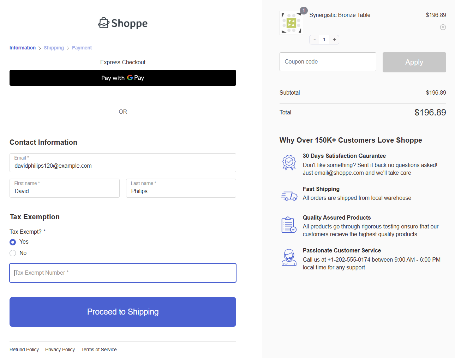Decrease item quantity with minus button
The width and height of the screenshot is (455, 358).
point(314,40)
